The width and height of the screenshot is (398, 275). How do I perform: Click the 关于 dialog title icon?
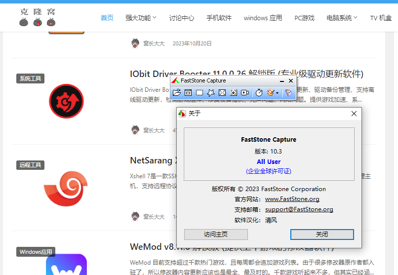tap(182, 114)
